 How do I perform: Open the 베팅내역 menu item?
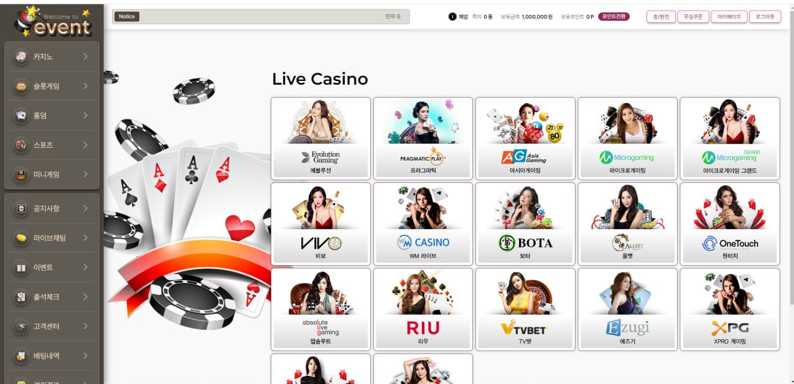(52, 356)
